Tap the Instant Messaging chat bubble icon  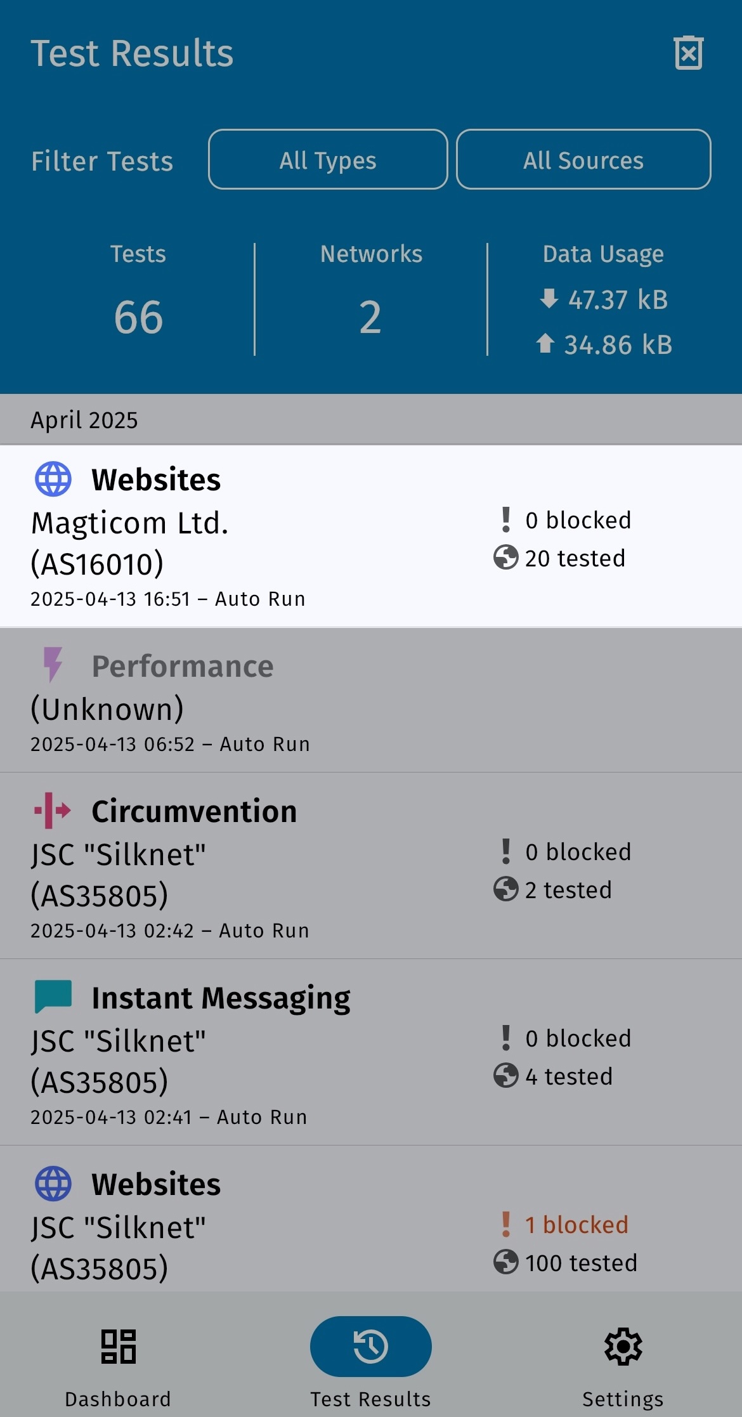coord(53,996)
